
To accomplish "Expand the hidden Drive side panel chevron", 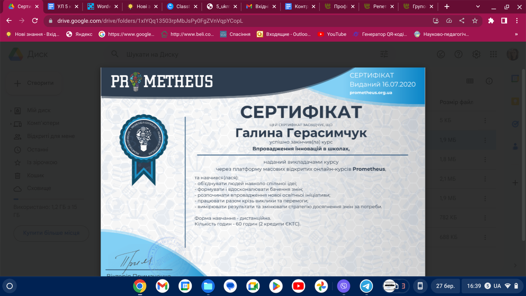I will pos(515,265).
